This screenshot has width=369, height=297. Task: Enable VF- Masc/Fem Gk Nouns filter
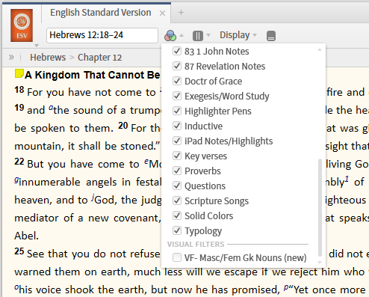pos(177,257)
